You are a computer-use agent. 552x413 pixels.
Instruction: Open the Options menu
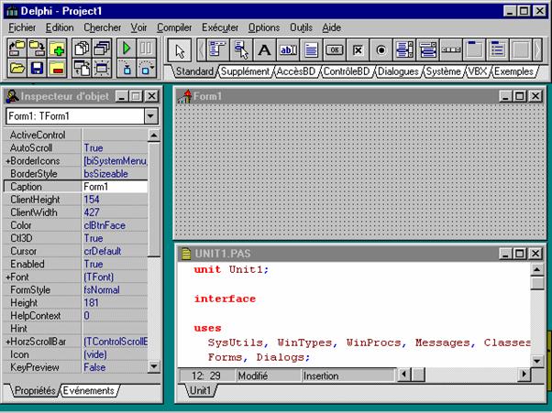coord(264,27)
